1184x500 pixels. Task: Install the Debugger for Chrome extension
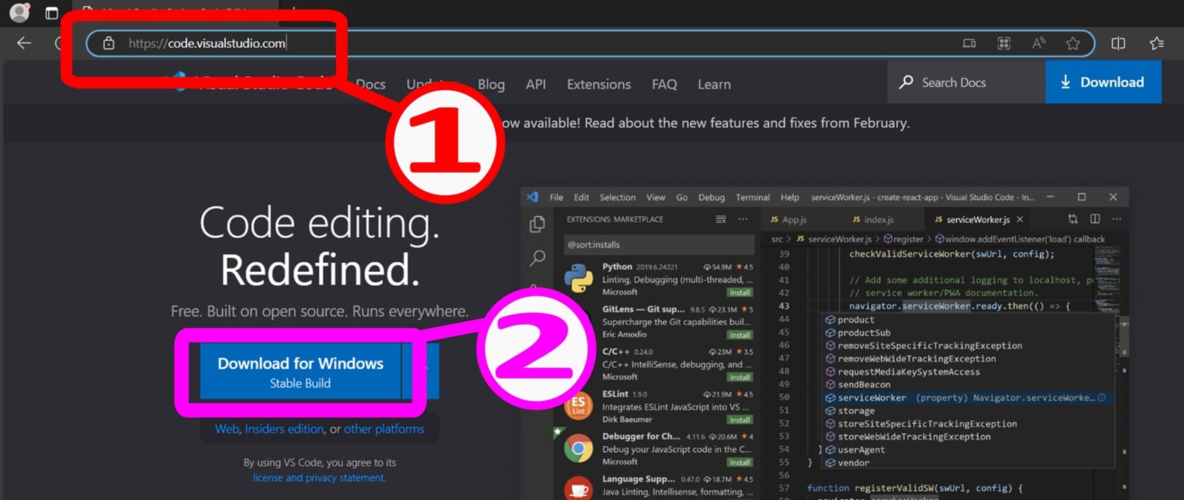[x=739, y=463]
